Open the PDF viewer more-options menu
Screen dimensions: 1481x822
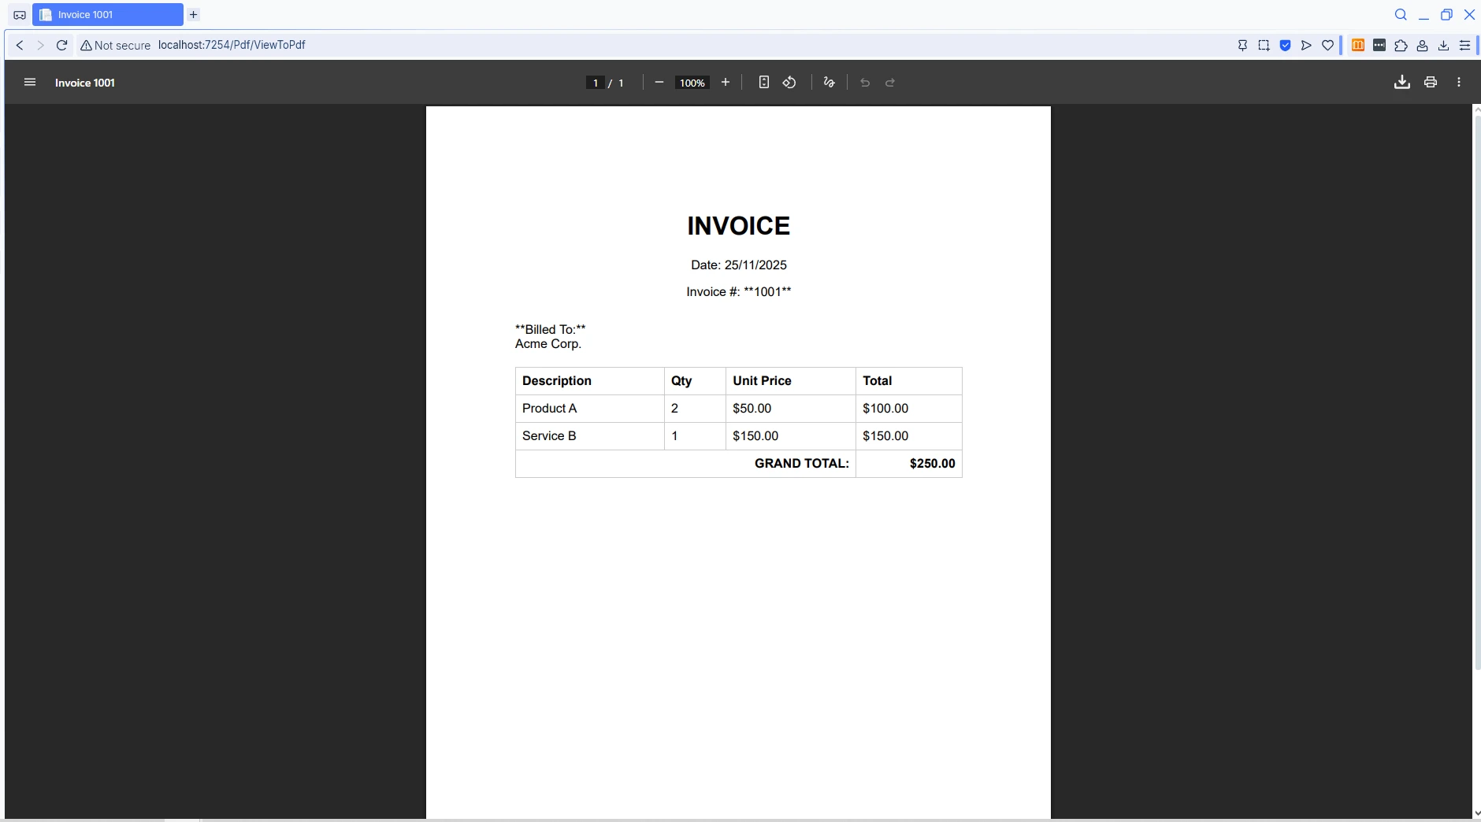(1460, 82)
